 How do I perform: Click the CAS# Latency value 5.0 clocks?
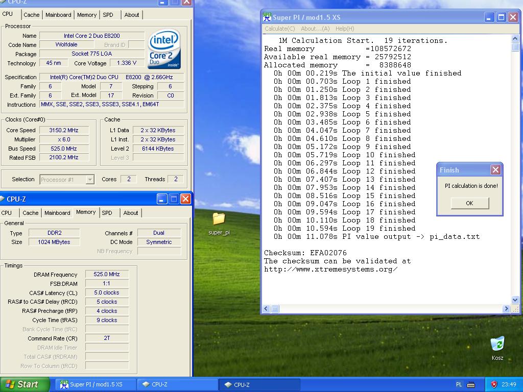click(x=107, y=292)
